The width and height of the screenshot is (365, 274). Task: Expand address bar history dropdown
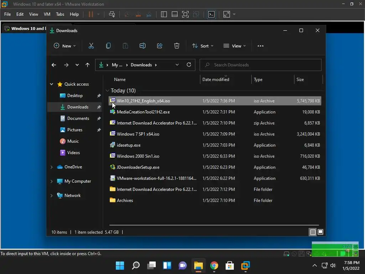pos(177,65)
